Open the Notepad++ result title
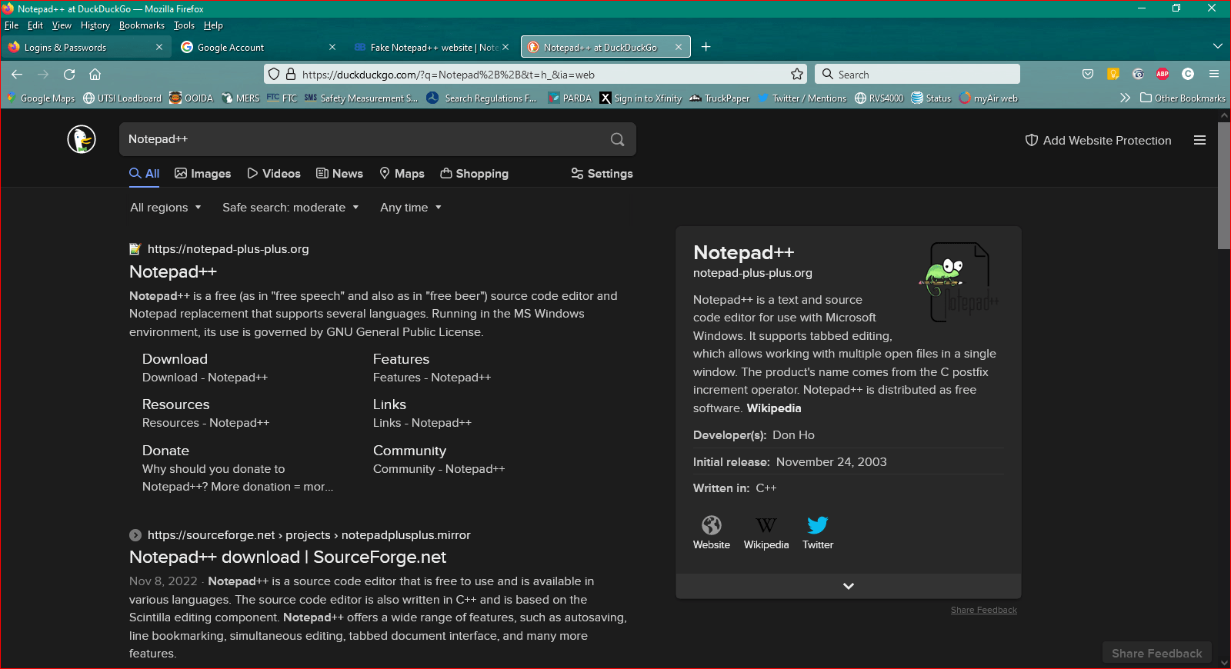 coord(173,271)
